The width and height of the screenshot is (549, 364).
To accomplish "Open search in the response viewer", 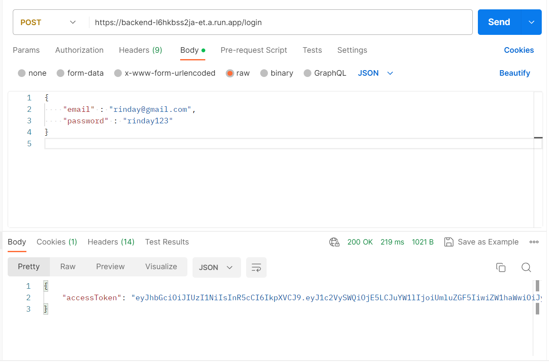I will coord(526,267).
